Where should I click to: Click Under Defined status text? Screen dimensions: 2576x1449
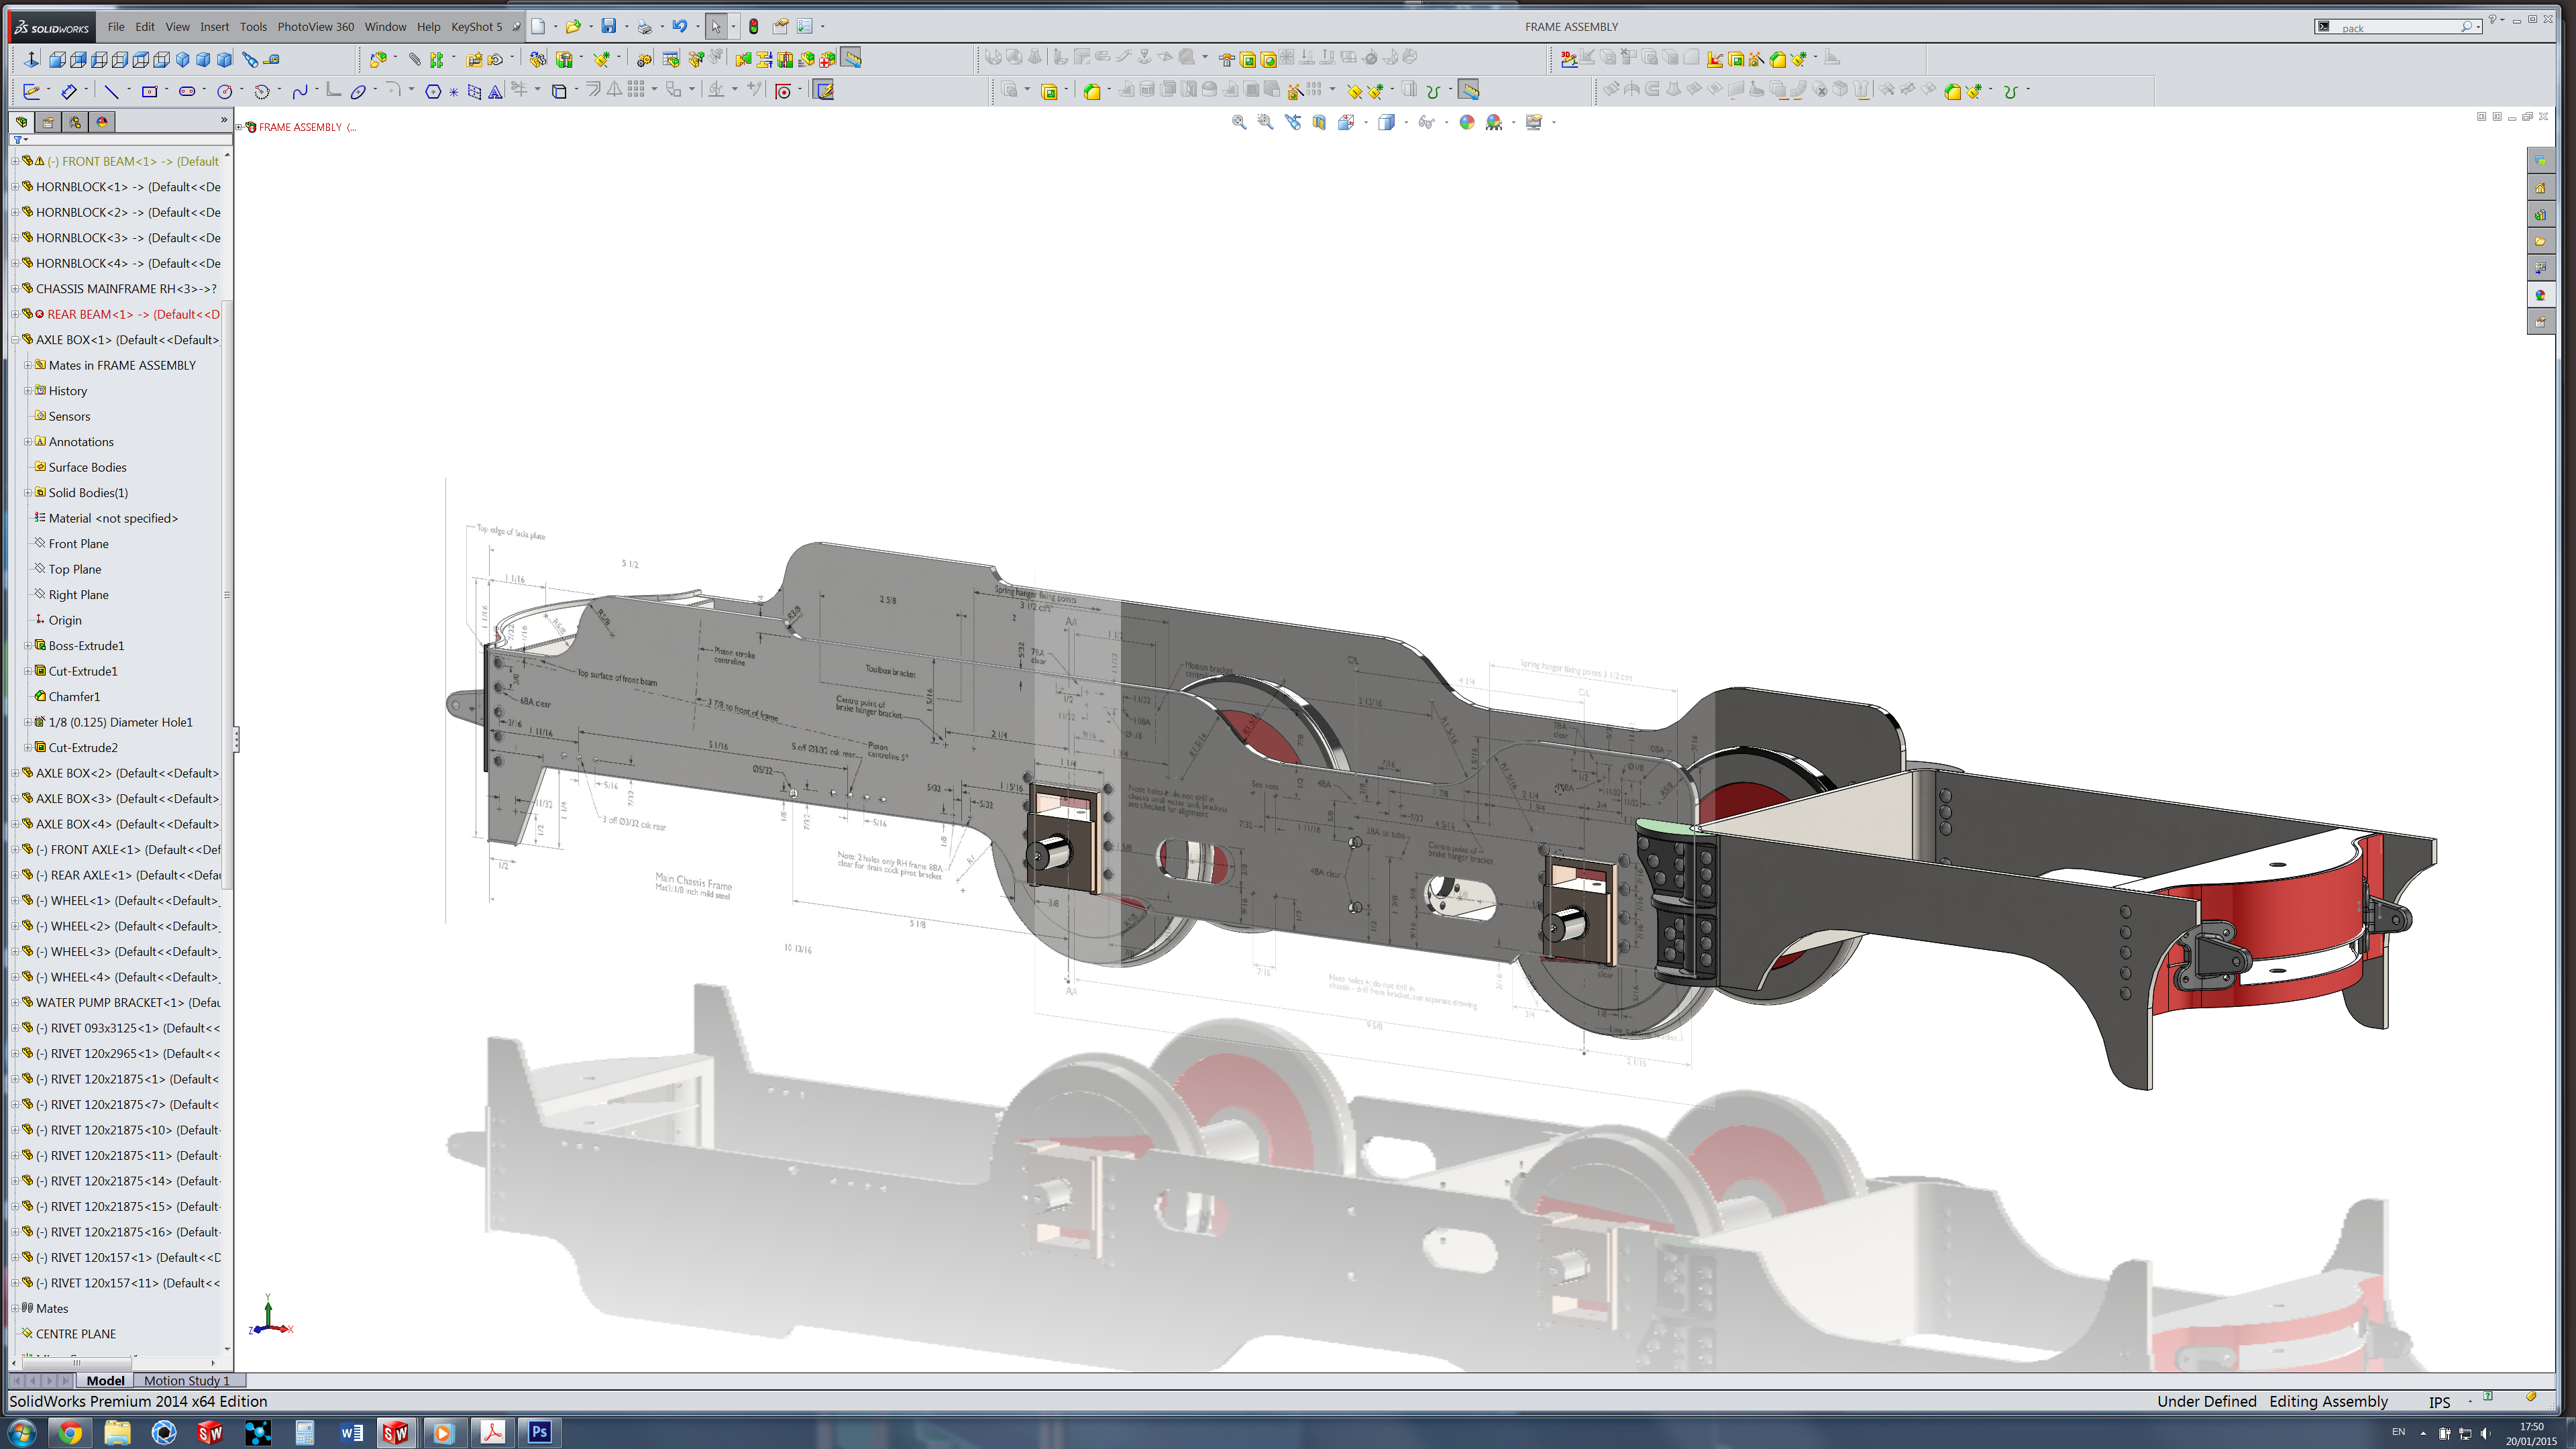point(2206,1401)
